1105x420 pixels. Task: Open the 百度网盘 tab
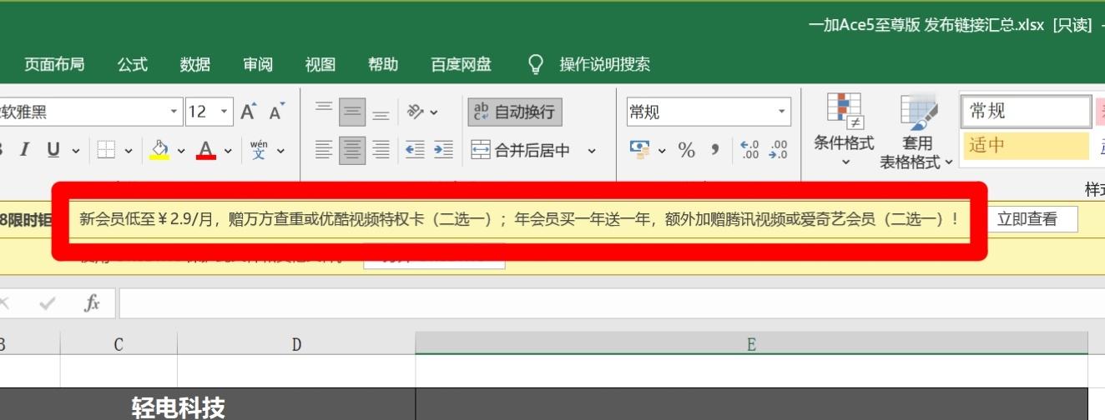click(461, 64)
